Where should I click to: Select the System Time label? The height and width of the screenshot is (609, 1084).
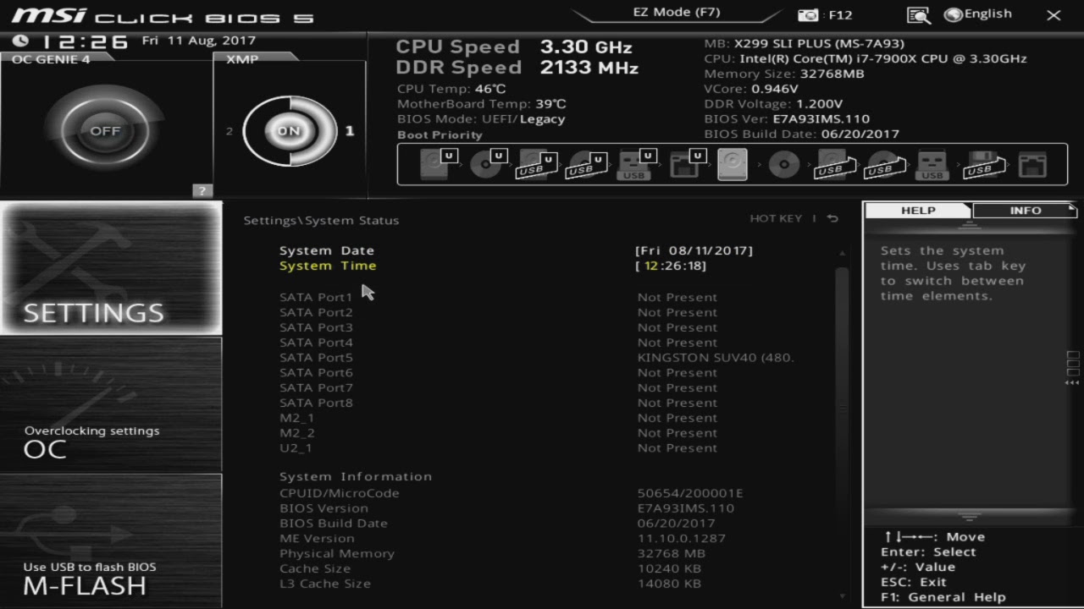[328, 266]
